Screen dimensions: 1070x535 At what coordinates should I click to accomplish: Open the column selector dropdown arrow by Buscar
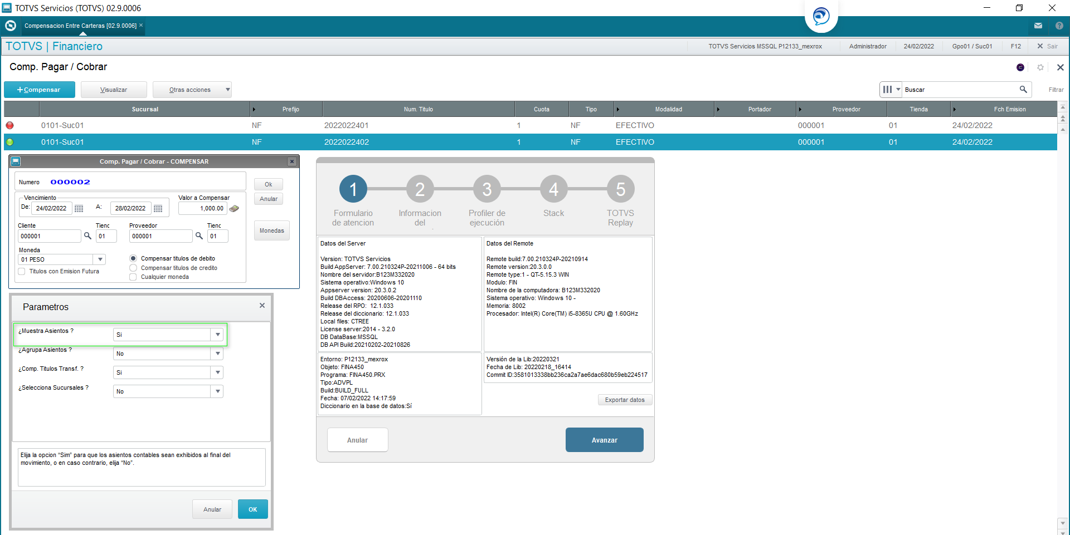point(898,90)
